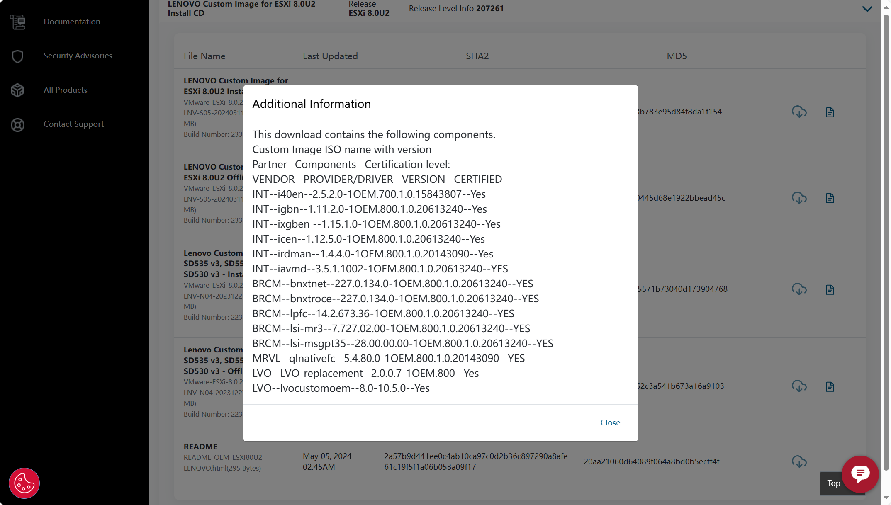
Task: Download the ESXi 8.0U2 Install CD file
Action: click(799, 112)
